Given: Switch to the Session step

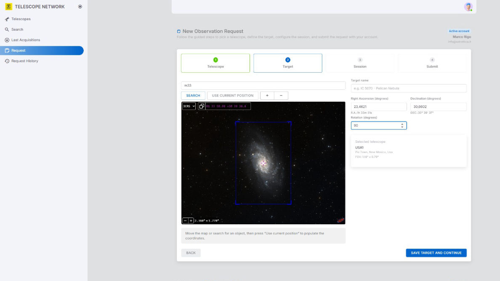Looking at the screenshot, I should click(x=360, y=63).
